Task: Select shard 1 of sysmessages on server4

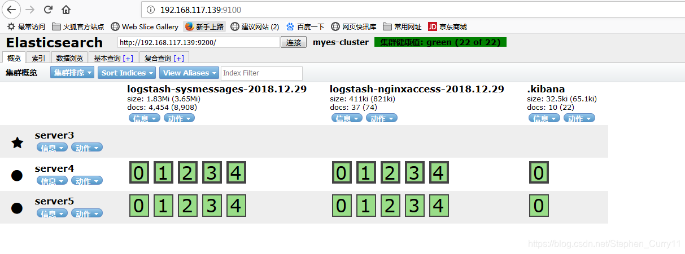Action: pos(163,173)
